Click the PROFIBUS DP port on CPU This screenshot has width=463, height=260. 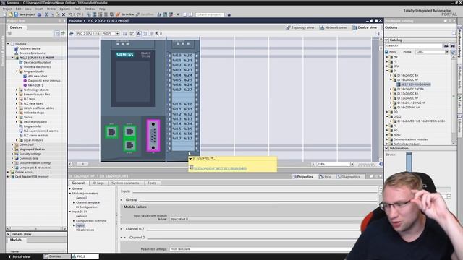[x=153, y=135]
